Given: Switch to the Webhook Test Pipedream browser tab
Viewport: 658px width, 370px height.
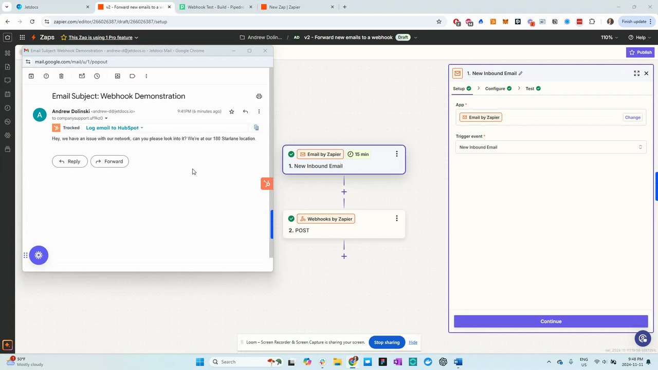Looking at the screenshot, I should [215, 7].
